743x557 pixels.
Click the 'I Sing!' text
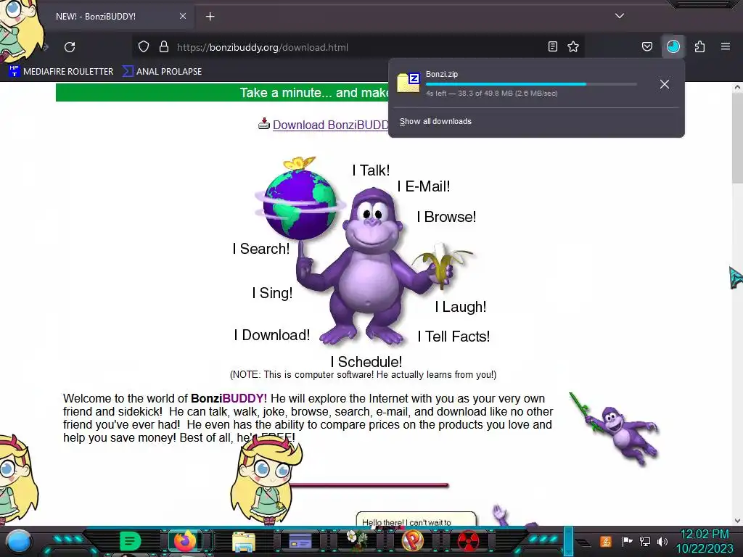click(x=273, y=293)
